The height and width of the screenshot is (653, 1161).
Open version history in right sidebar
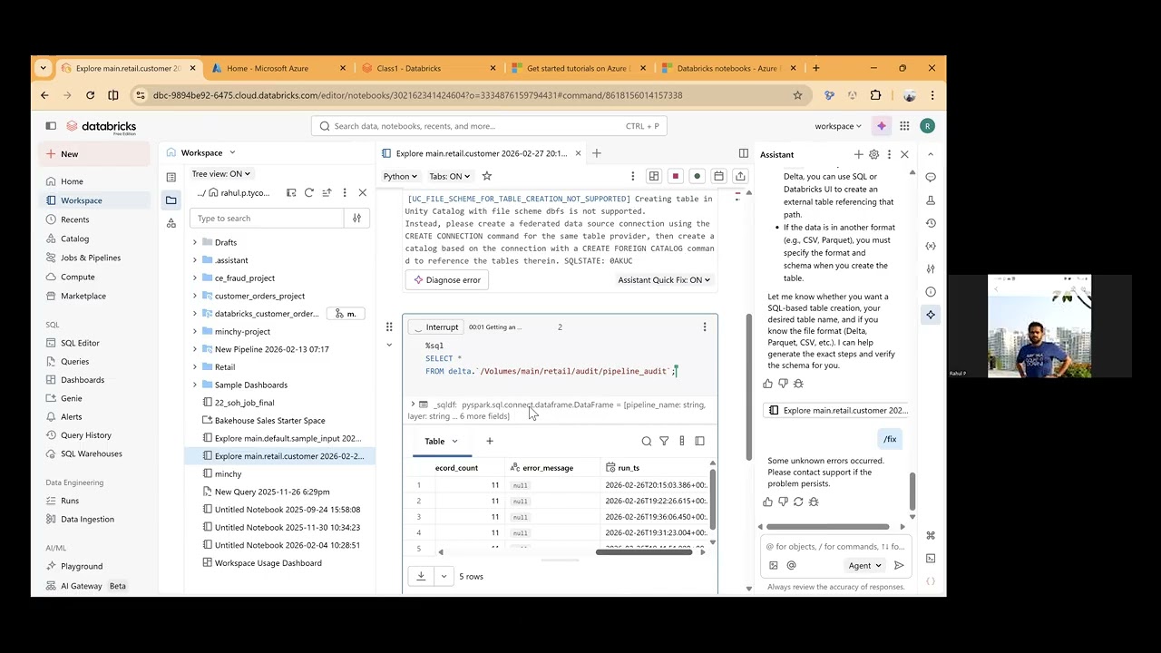931,223
